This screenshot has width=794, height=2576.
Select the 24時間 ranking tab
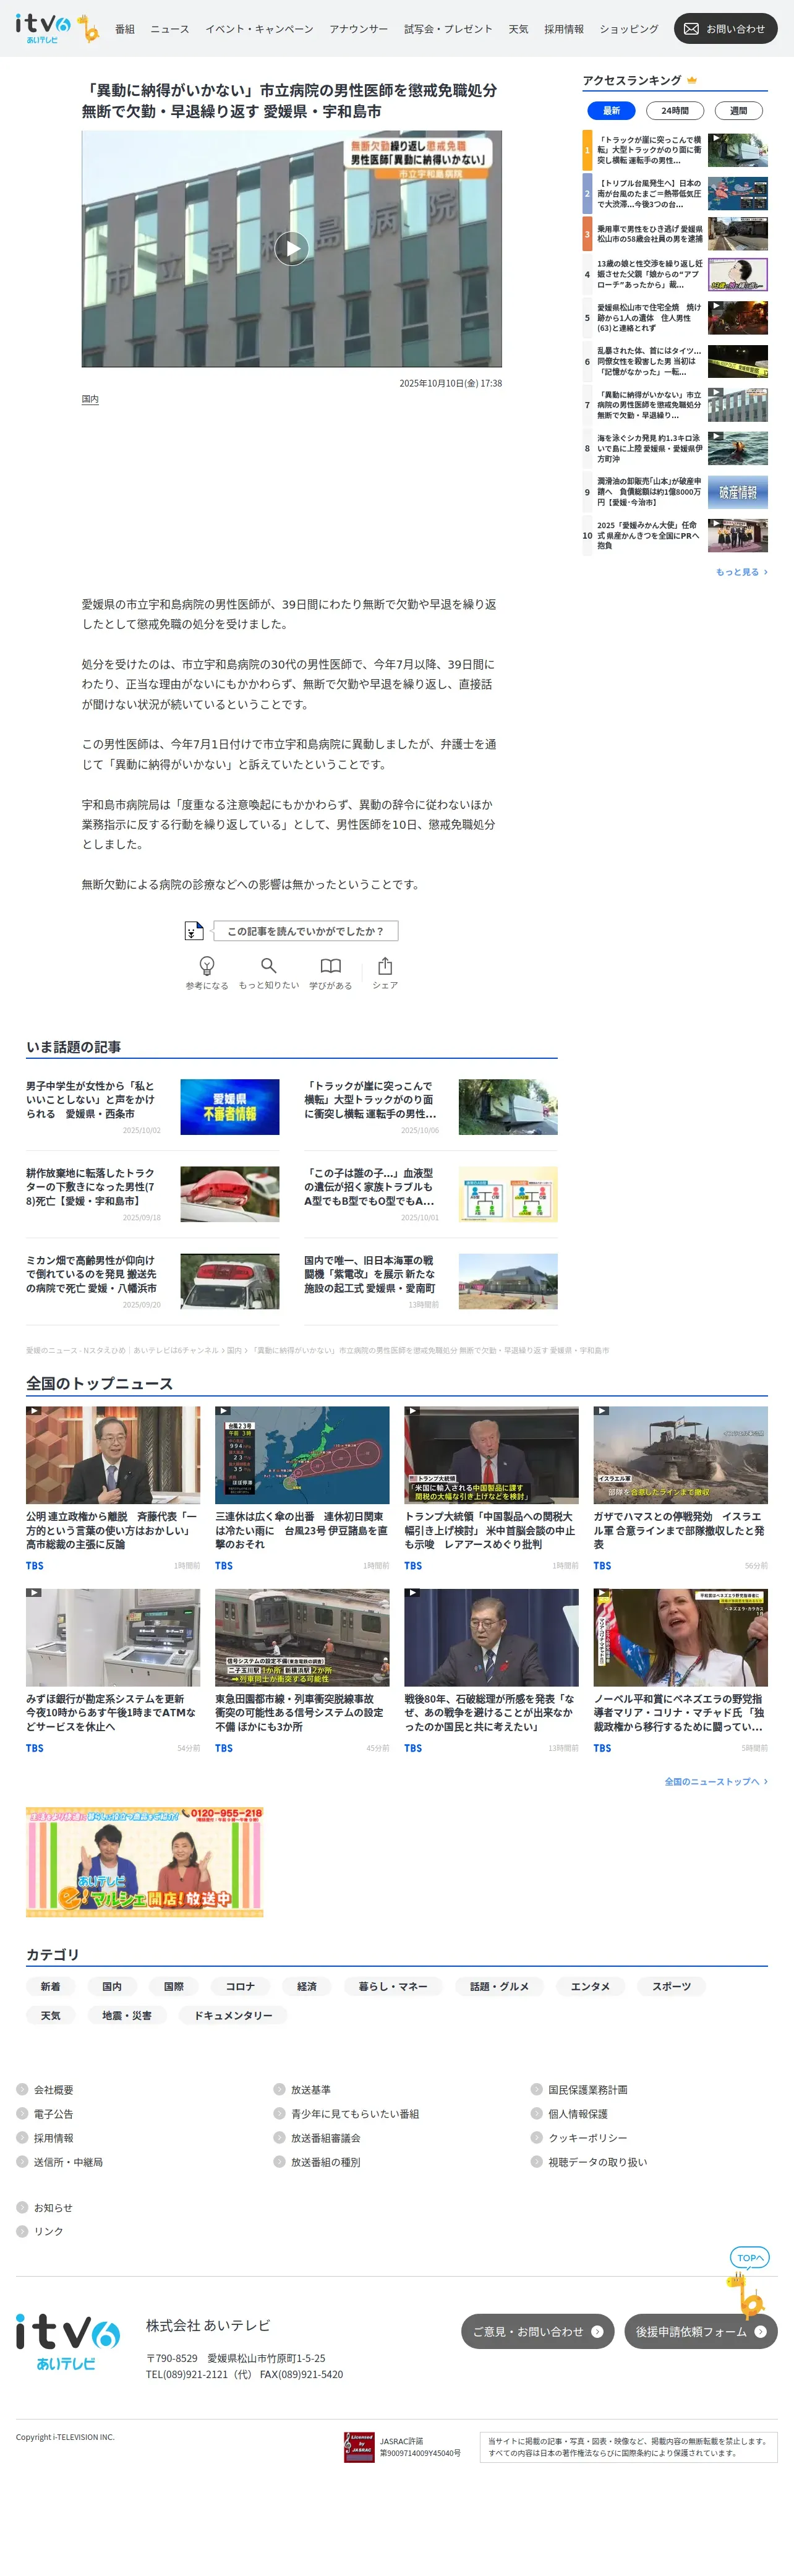pos(675,111)
